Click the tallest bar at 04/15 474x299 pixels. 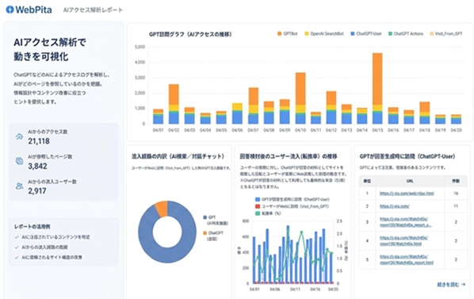(377, 88)
